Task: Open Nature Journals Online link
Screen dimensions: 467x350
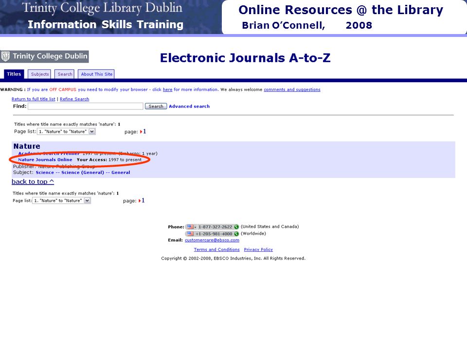Action: (45, 160)
